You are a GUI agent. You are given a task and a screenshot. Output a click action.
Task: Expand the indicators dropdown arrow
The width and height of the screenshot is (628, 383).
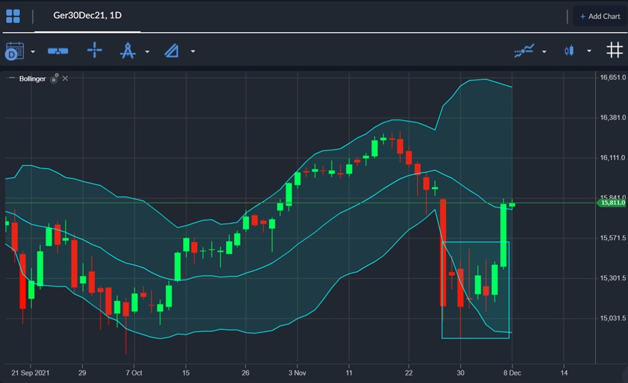[544, 52]
